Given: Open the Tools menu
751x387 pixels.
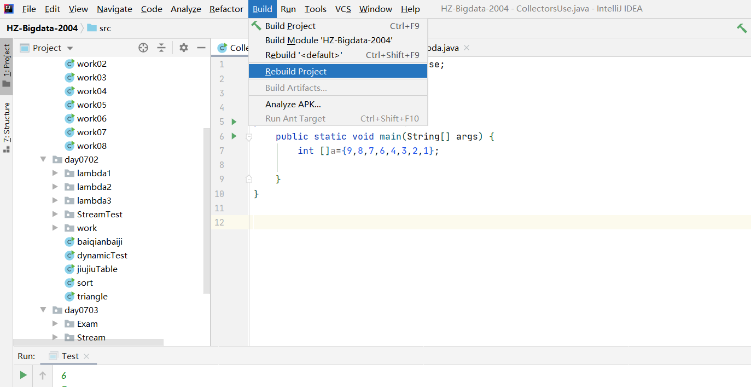Looking at the screenshot, I should 316,9.
